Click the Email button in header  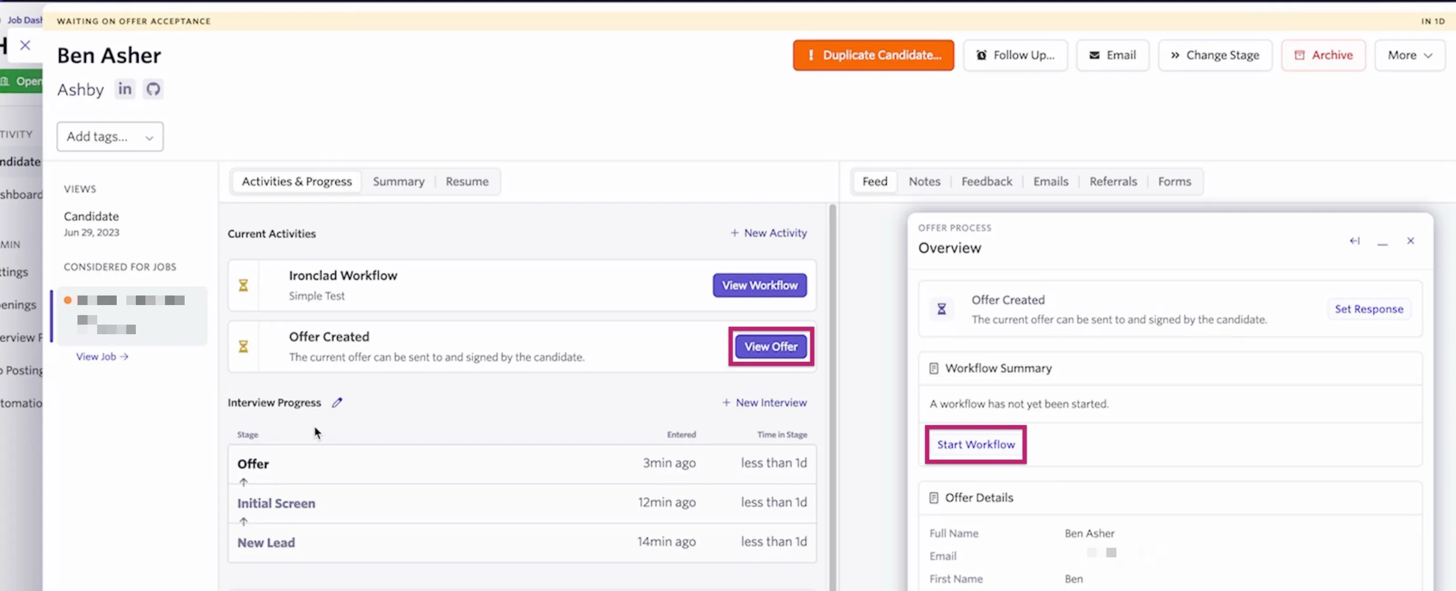pyautogui.click(x=1112, y=55)
